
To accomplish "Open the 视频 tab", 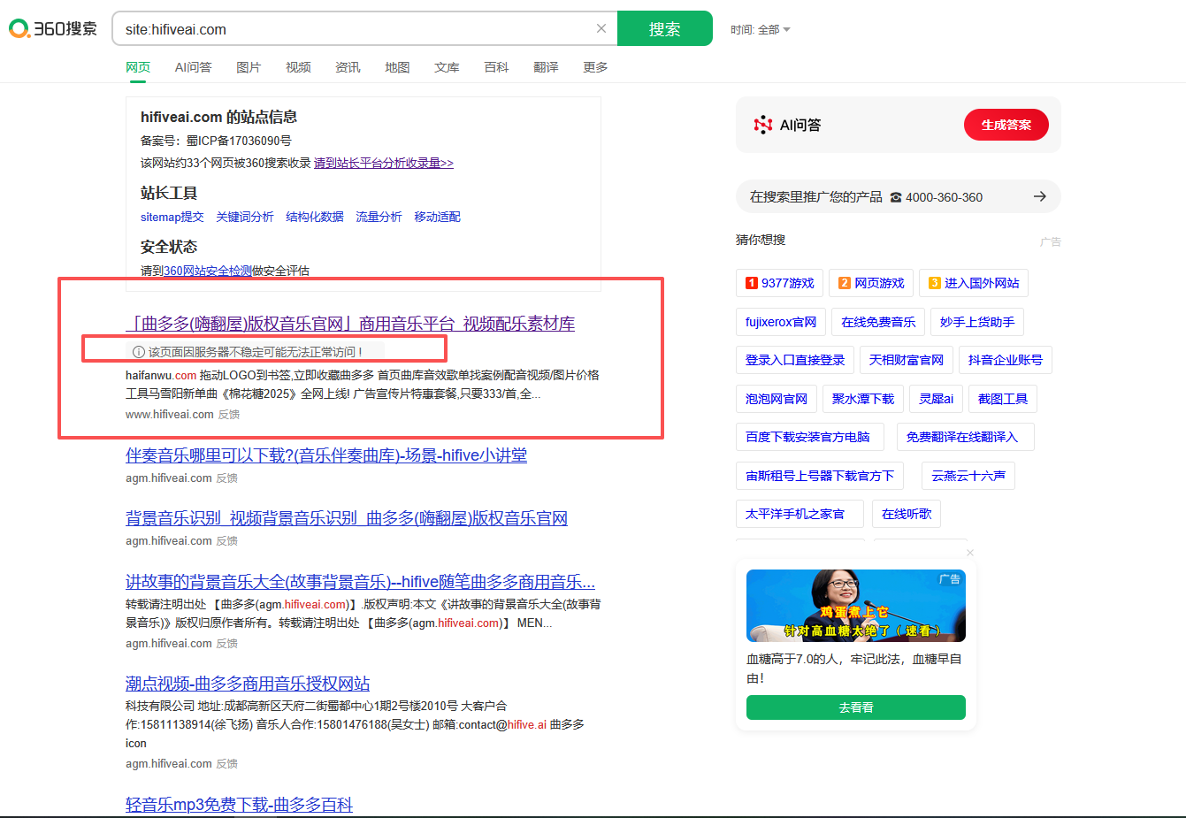I will [298, 67].
